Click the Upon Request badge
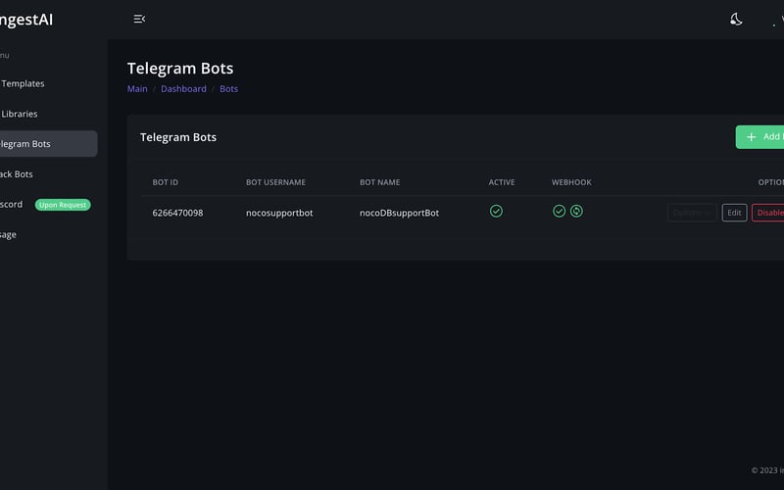 point(63,205)
